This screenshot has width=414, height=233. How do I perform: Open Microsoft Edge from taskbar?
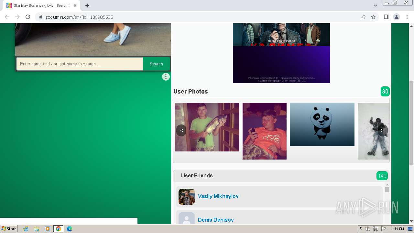click(x=69, y=229)
